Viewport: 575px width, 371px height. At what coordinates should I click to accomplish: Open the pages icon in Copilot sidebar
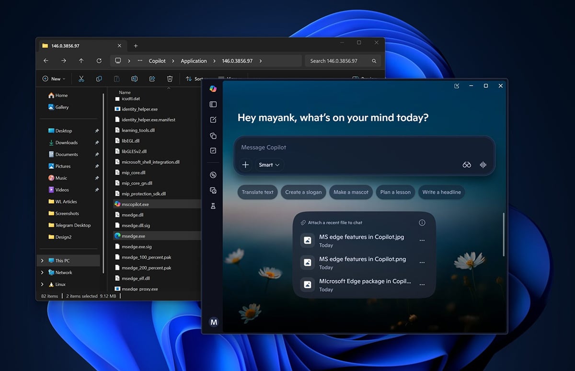click(213, 136)
